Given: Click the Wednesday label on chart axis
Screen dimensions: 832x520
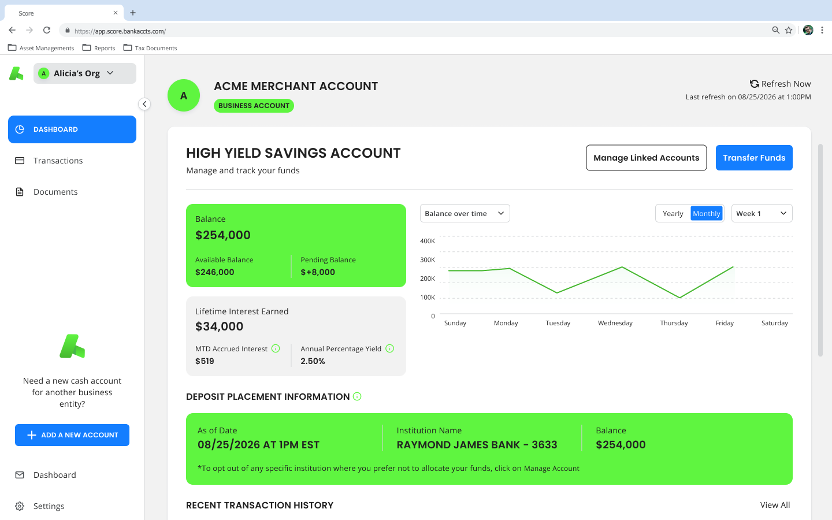Looking at the screenshot, I should [615, 323].
